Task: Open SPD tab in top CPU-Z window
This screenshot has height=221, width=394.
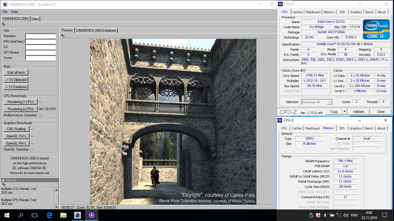Action: (x=342, y=12)
